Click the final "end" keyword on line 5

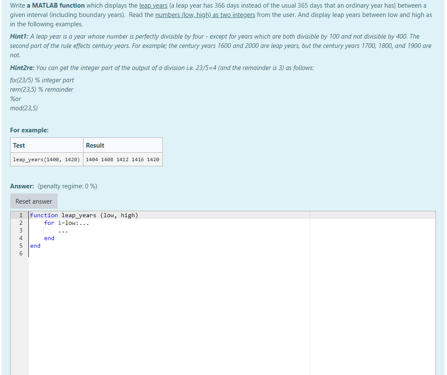[35, 246]
